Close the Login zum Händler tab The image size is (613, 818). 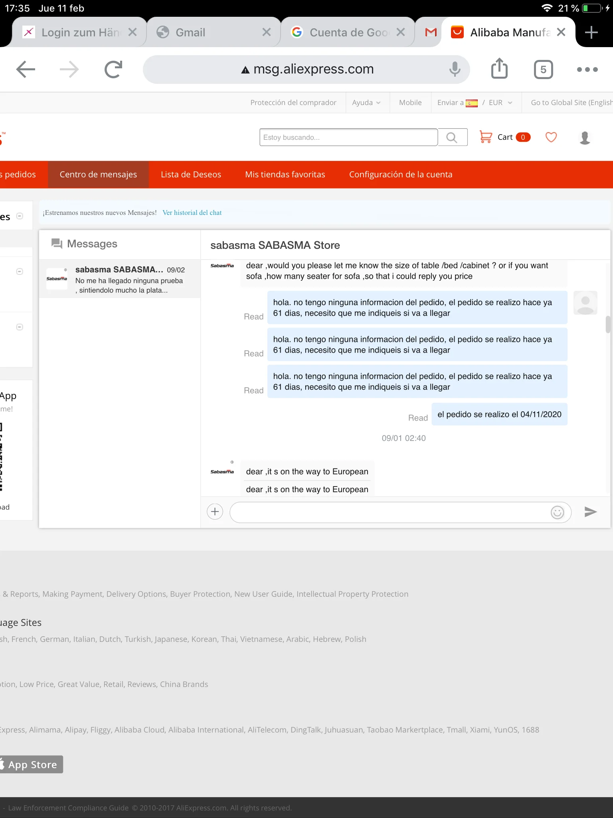pos(132,32)
